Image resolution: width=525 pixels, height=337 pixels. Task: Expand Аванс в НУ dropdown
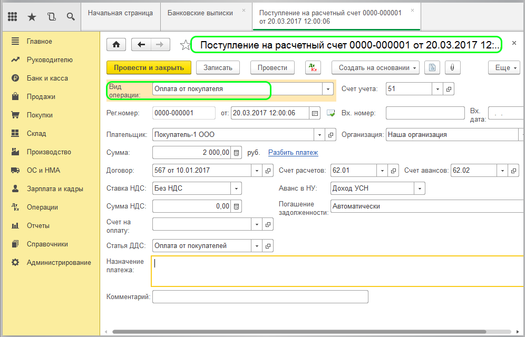(420, 188)
